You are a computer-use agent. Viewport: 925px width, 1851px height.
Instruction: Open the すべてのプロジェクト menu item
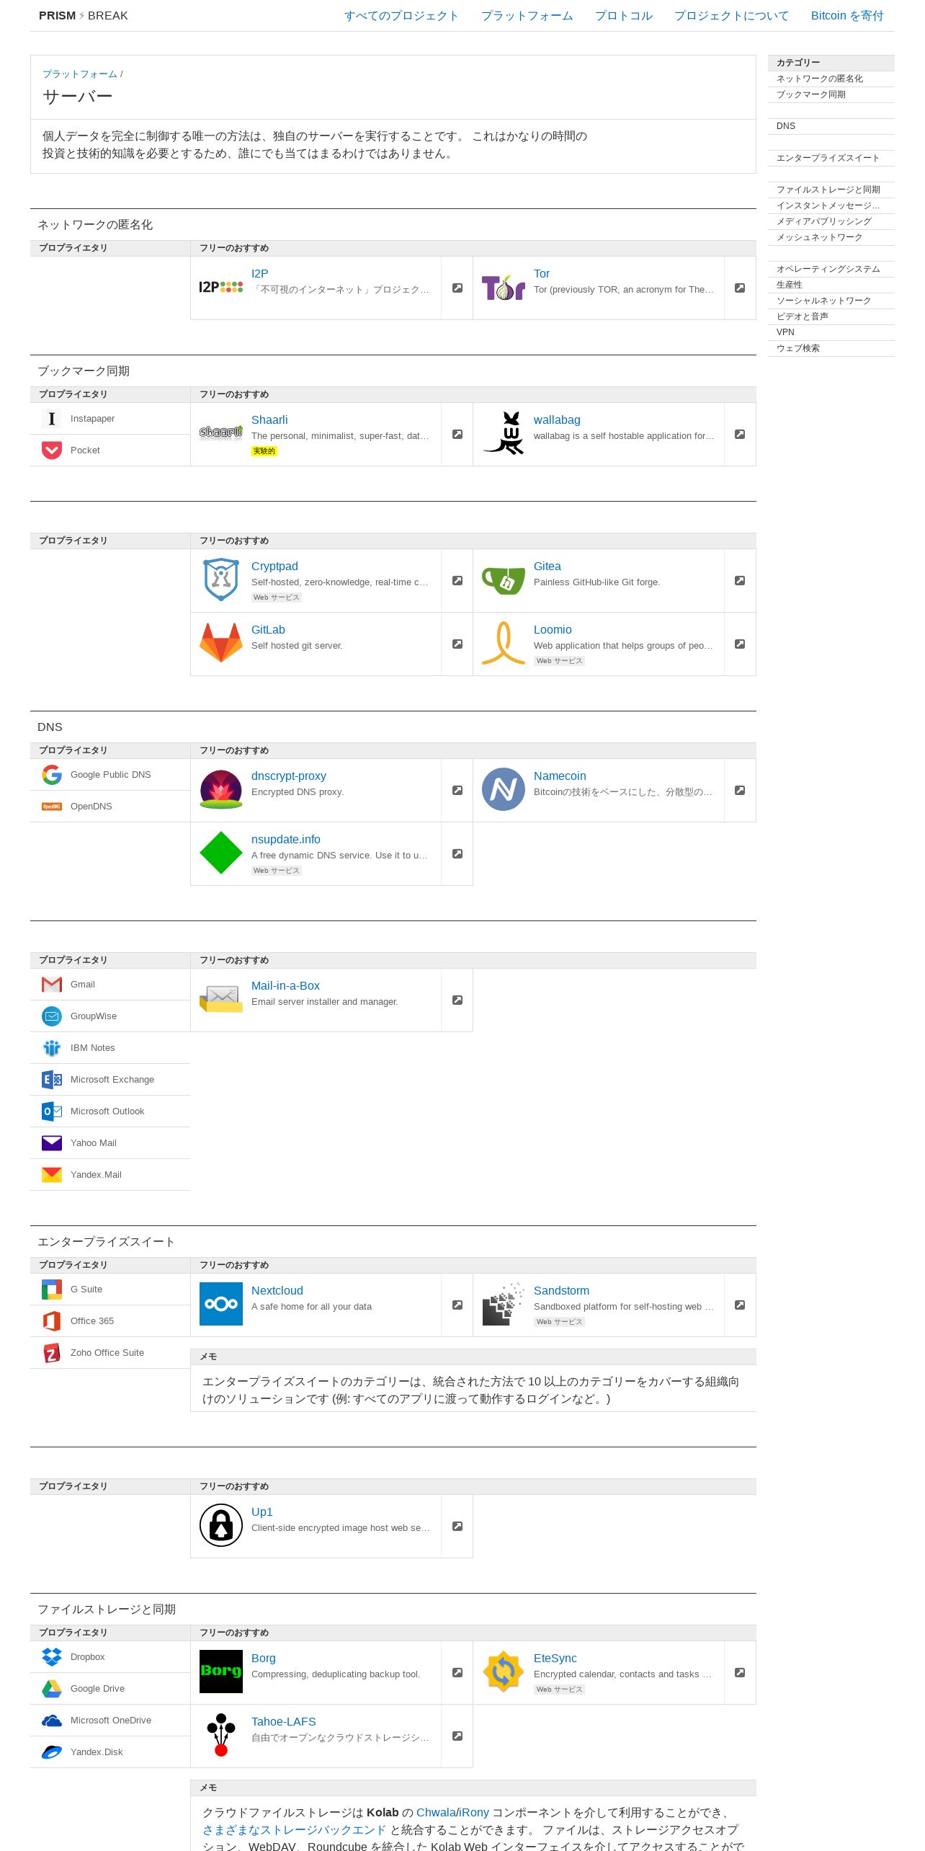[401, 16]
